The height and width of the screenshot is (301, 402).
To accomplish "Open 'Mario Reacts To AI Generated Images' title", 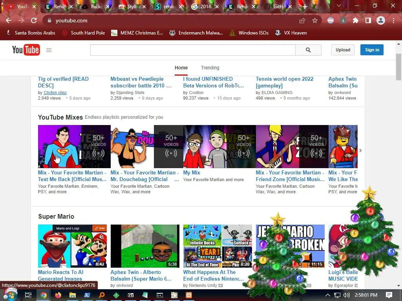I will click(60, 276).
